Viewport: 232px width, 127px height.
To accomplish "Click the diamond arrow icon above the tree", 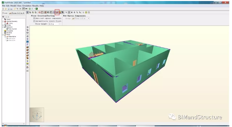I will coord(3,17).
